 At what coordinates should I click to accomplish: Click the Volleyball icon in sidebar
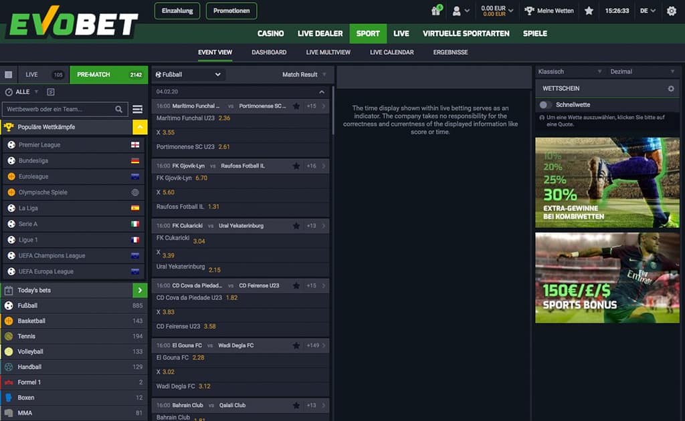pyautogui.click(x=9, y=352)
